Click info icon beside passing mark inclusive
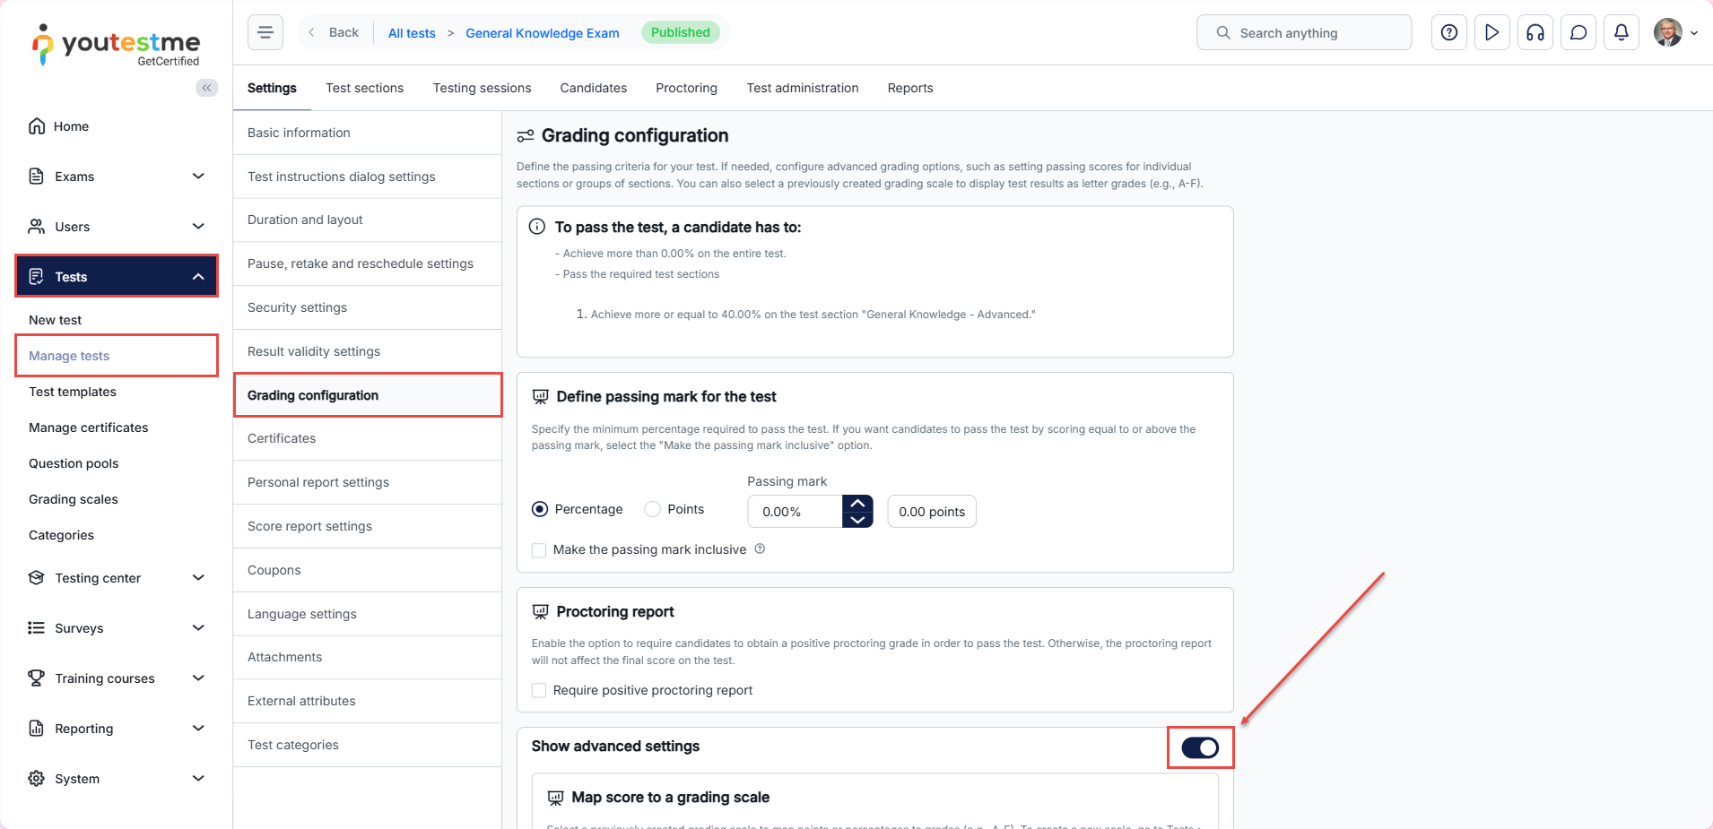The image size is (1713, 829). click(760, 549)
